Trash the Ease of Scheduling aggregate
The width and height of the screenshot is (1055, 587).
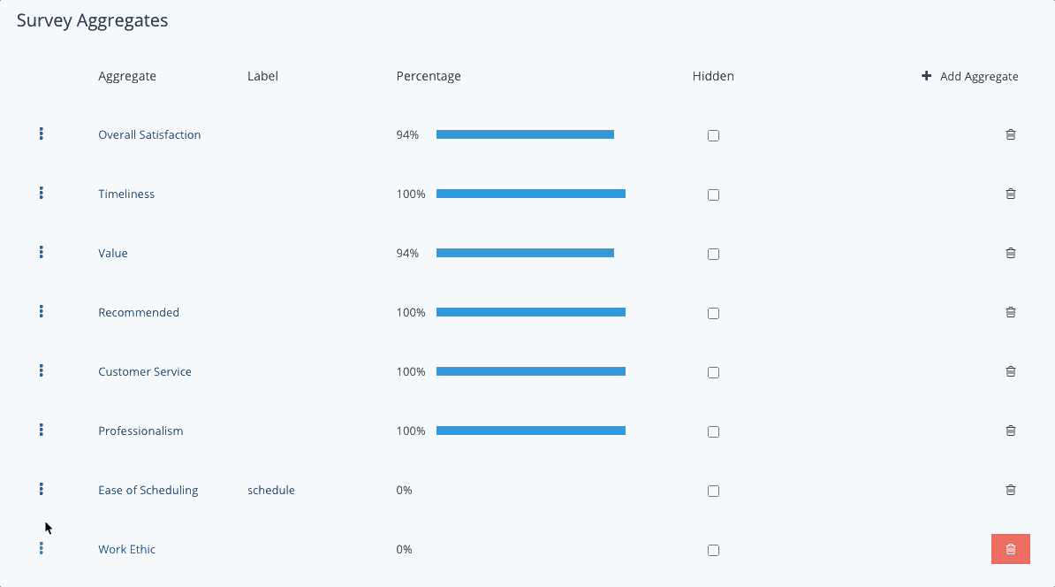tap(1011, 490)
